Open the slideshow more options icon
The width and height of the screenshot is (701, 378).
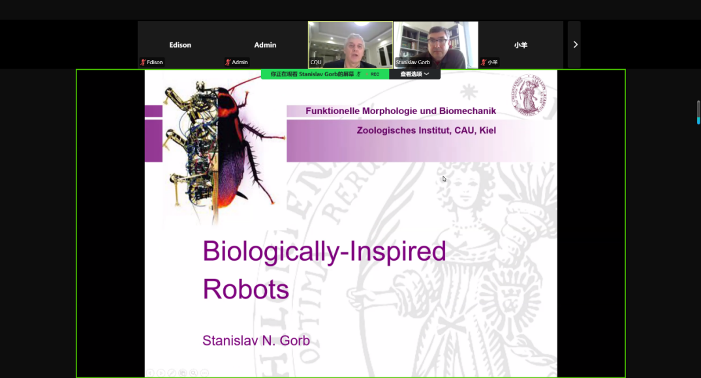[204, 373]
